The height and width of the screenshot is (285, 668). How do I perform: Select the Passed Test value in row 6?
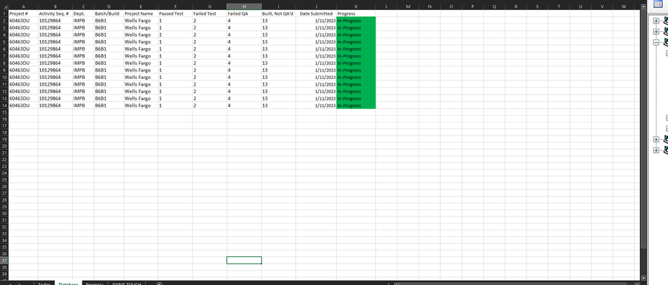pos(175,49)
